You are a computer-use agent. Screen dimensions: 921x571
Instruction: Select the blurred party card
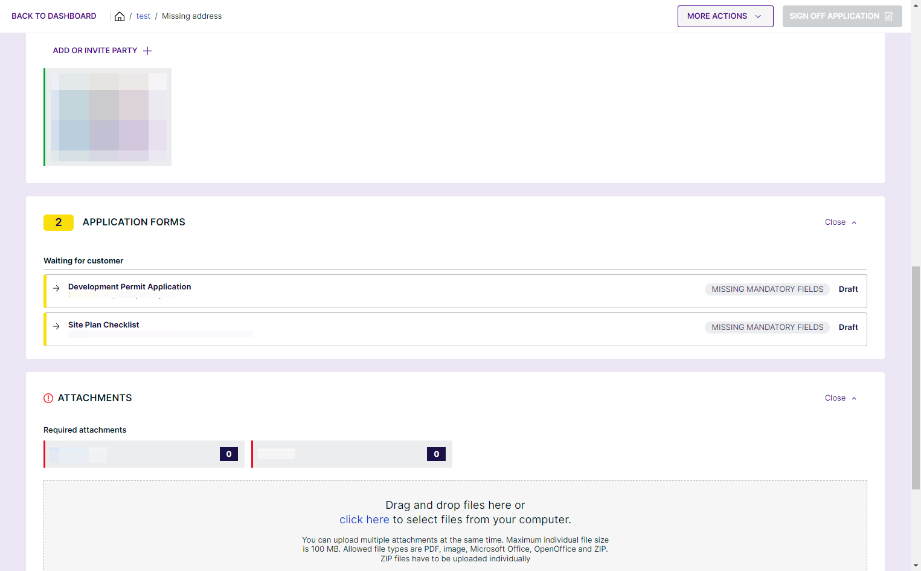tap(108, 117)
